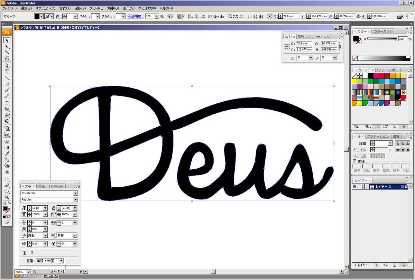415x280 pixels.
Task: Click the target circle of レイヤー 1
Action: coord(402,187)
